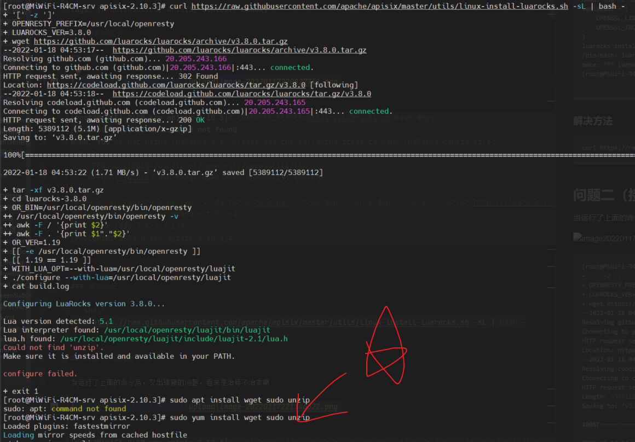The image size is (635, 442).
Task: Open the raw.githubusercontent.com URL in the top curl command
Action: pyautogui.click(x=379, y=6)
